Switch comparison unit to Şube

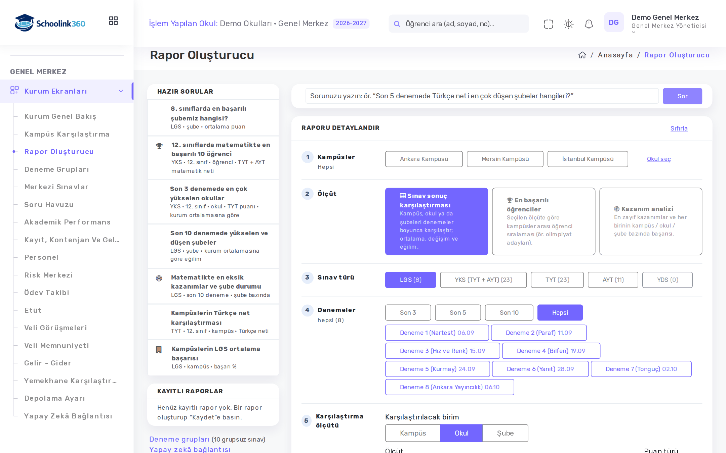pos(505,433)
